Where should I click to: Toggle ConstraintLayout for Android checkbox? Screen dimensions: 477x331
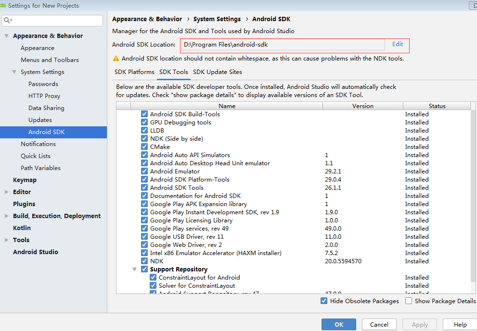coord(153,278)
